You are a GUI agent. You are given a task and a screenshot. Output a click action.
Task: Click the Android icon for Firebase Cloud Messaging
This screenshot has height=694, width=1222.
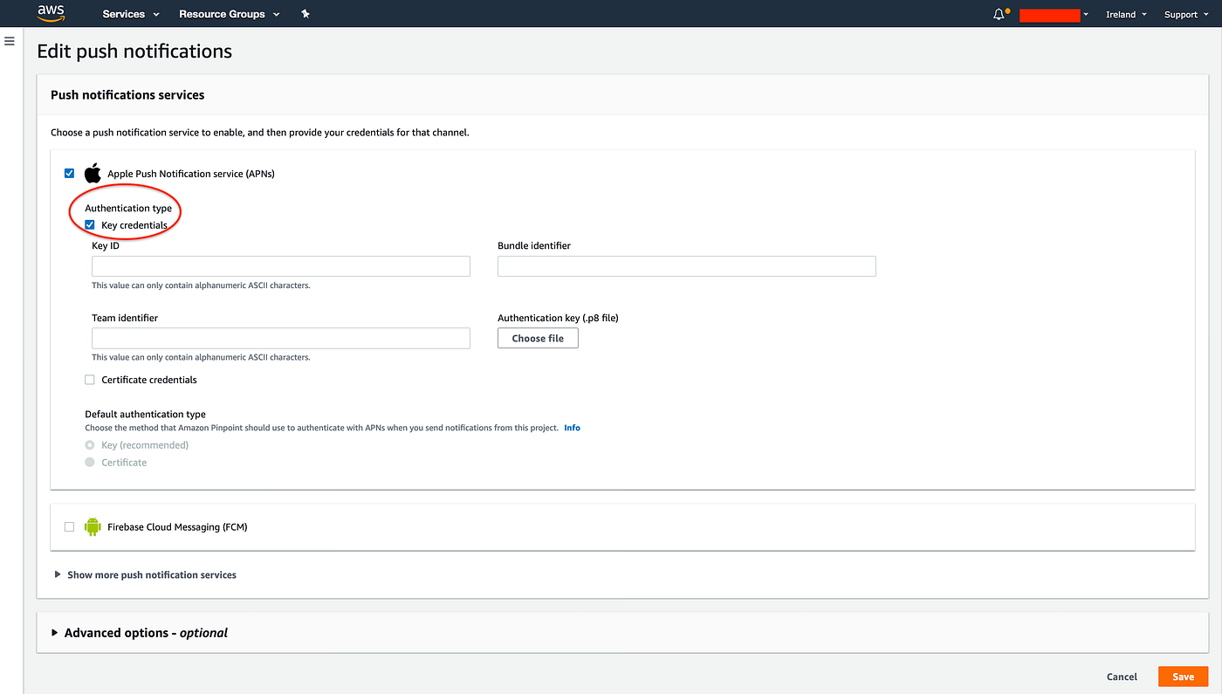pos(93,526)
